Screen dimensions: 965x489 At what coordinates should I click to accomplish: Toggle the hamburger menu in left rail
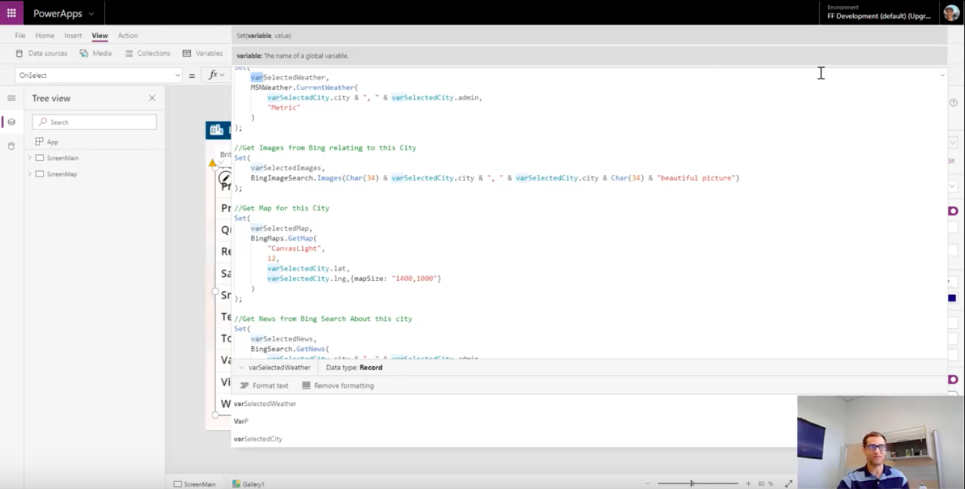coord(11,98)
